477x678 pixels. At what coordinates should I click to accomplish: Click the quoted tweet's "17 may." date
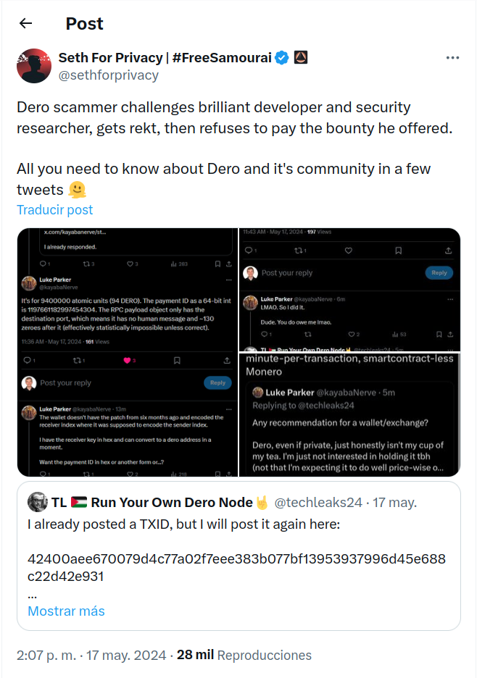pos(396,503)
